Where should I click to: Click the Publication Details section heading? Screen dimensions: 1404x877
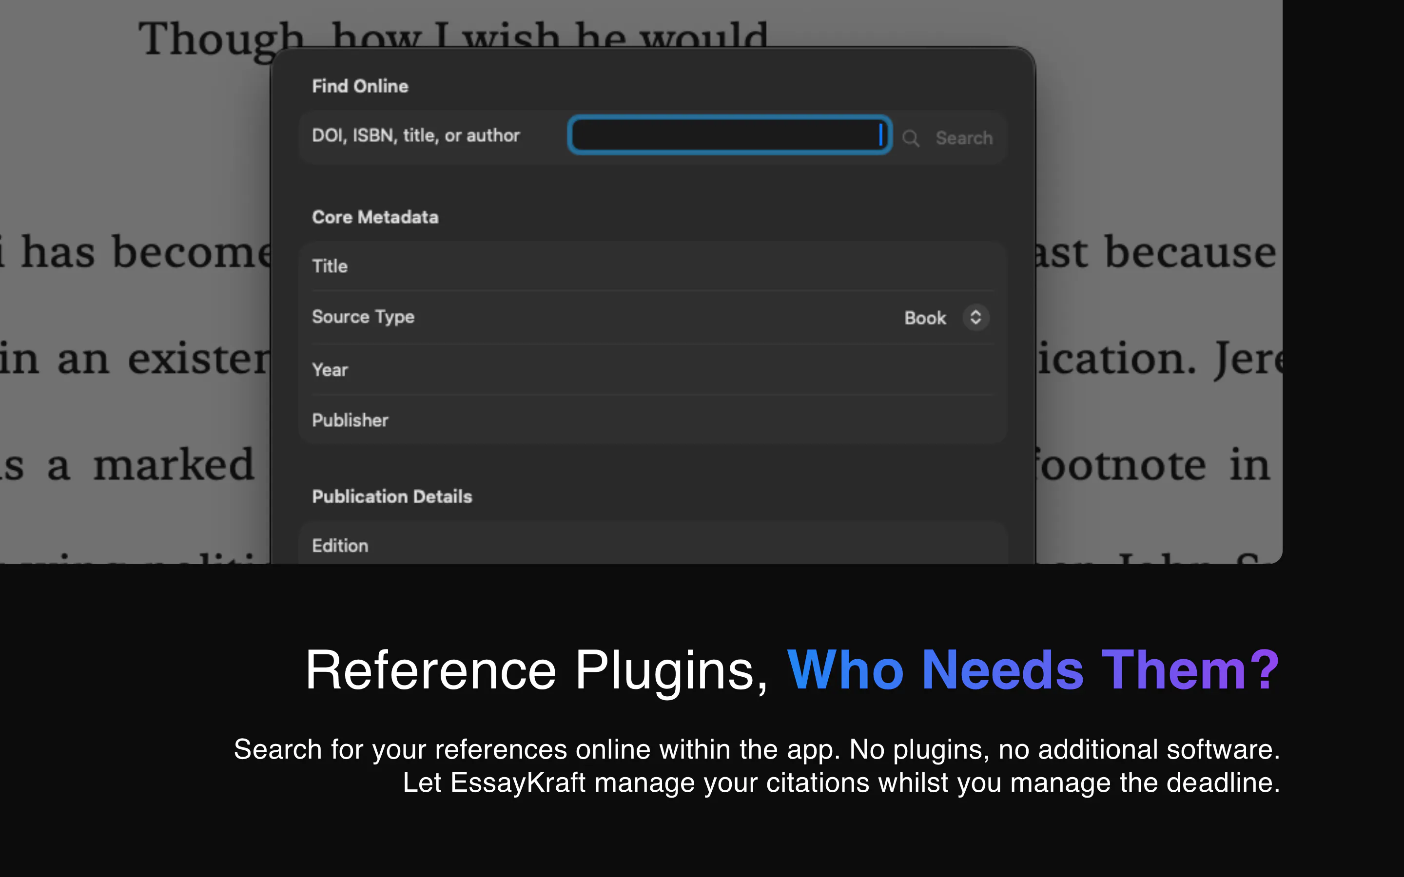pos(392,496)
